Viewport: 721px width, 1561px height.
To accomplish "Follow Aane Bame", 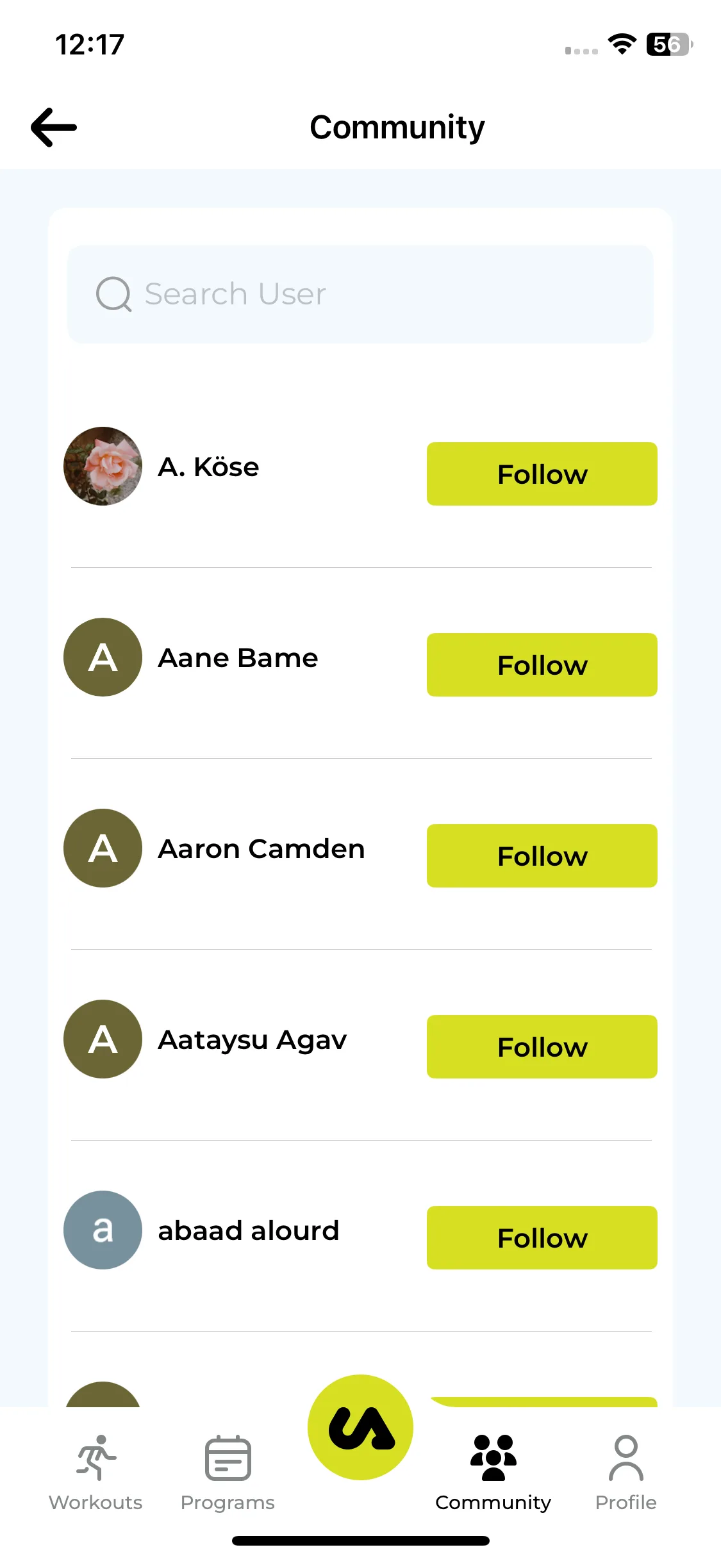I will pos(542,665).
